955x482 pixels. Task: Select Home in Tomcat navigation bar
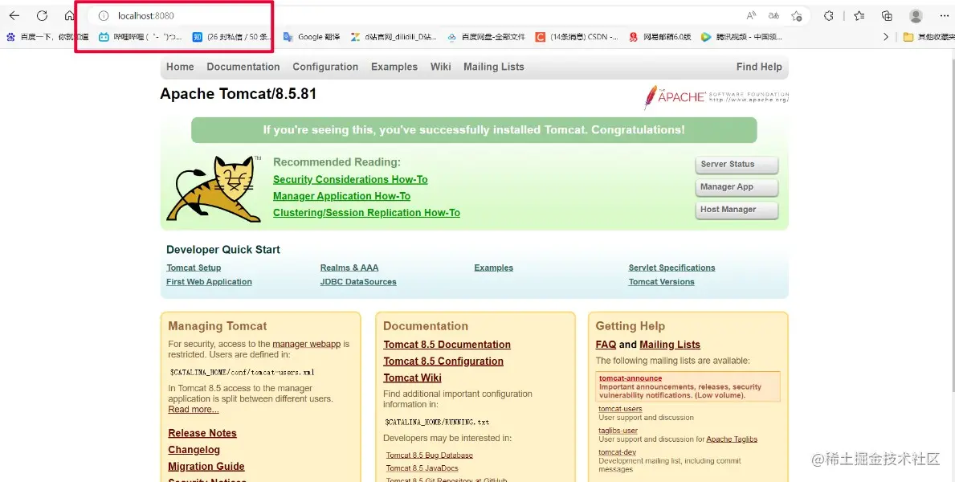pos(180,67)
